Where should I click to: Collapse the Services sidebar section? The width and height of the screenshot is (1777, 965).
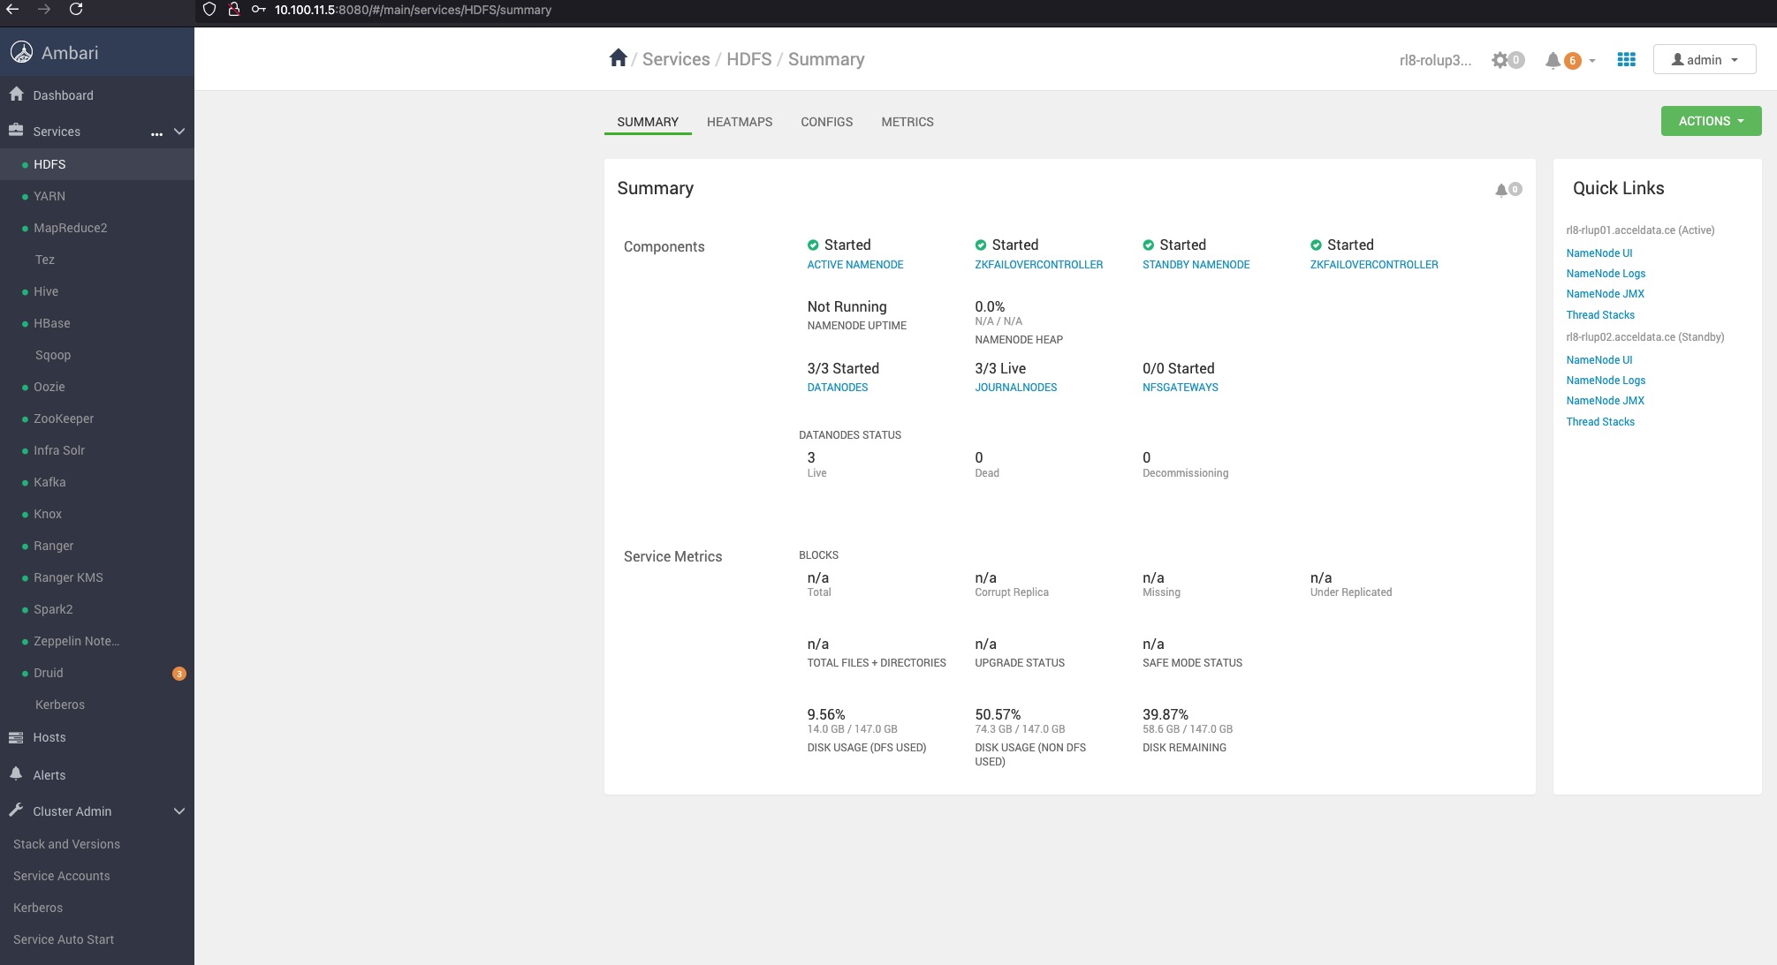179,132
